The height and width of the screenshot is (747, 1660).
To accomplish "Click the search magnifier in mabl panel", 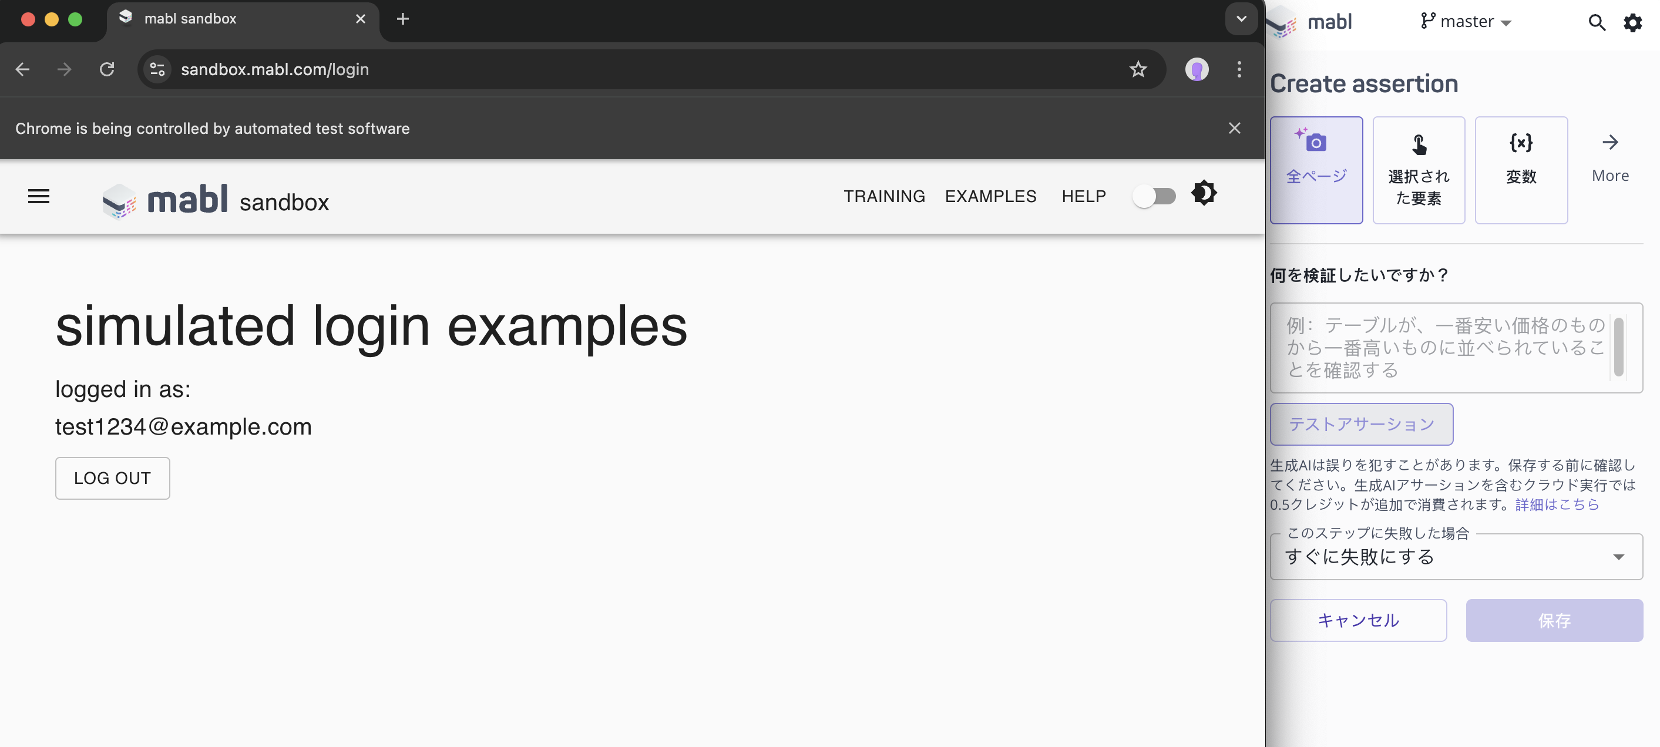I will click(x=1596, y=23).
